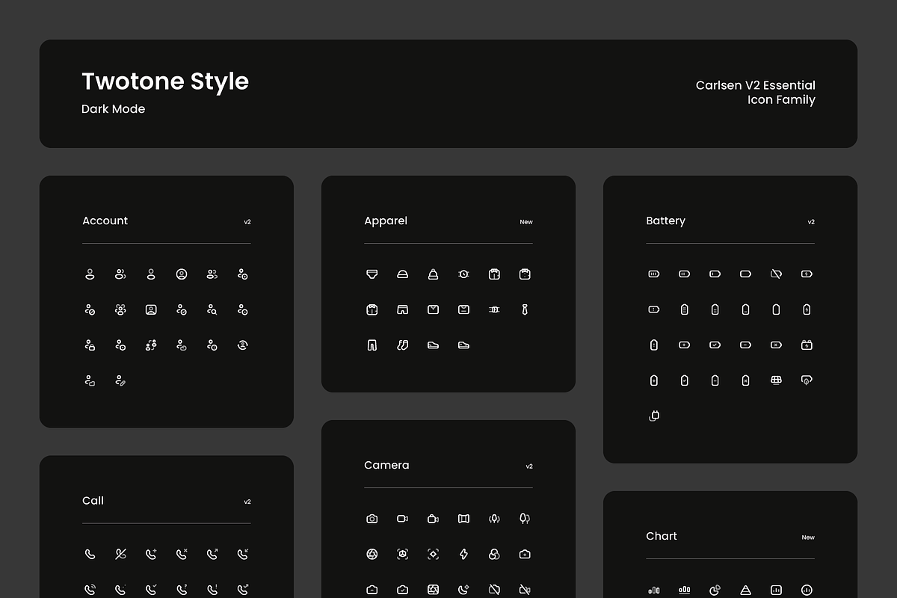Viewport: 897px width, 598px height.
Task: Click the shorts icon in Apparel
Action: pyautogui.click(x=403, y=309)
